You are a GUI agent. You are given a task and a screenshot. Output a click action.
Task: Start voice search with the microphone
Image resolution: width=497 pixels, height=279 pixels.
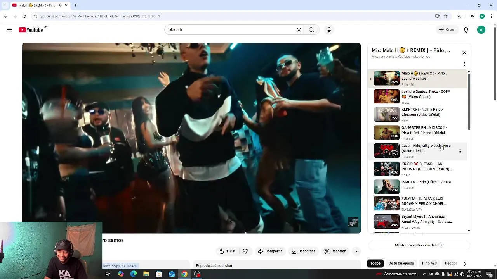point(329,30)
